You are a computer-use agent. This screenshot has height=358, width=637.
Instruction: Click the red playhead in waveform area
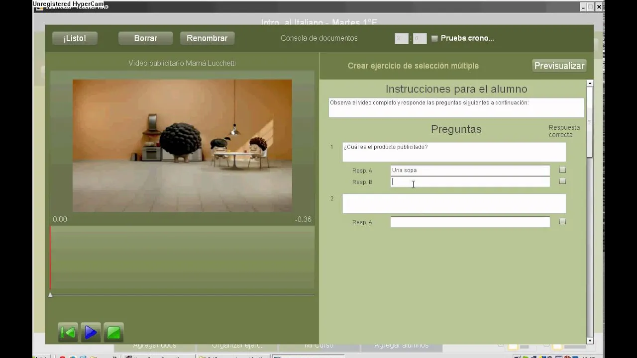pyautogui.click(x=50, y=258)
